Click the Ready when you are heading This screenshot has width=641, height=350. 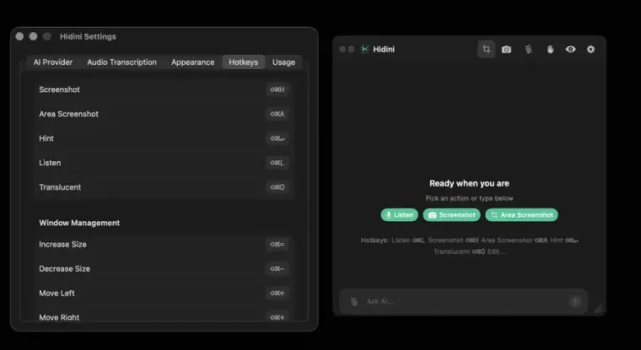tap(469, 184)
